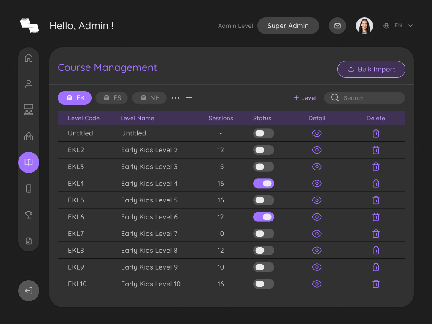Enable status for EKL2
432x324 pixels.
click(x=263, y=150)
